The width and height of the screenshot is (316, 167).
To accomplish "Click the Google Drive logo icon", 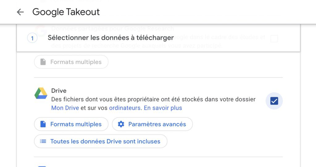I will (x=41, y=93).
